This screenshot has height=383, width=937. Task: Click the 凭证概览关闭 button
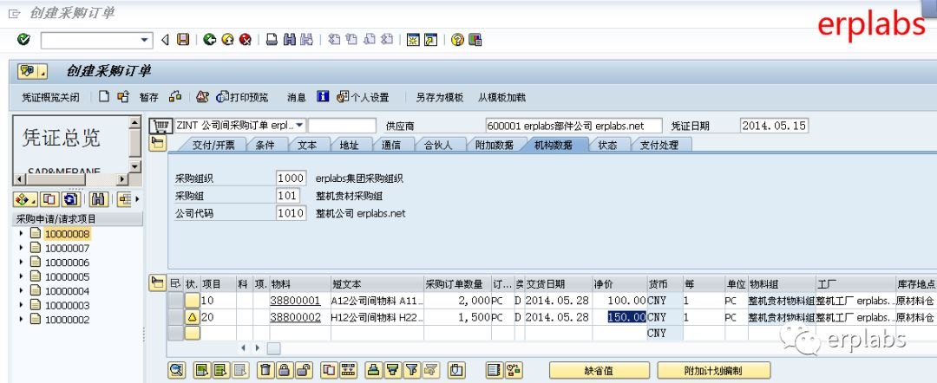(x=51, y=97)
